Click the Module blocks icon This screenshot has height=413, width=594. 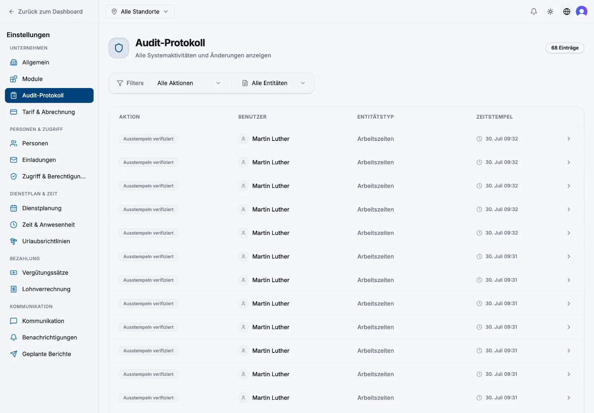click(14, 79)
